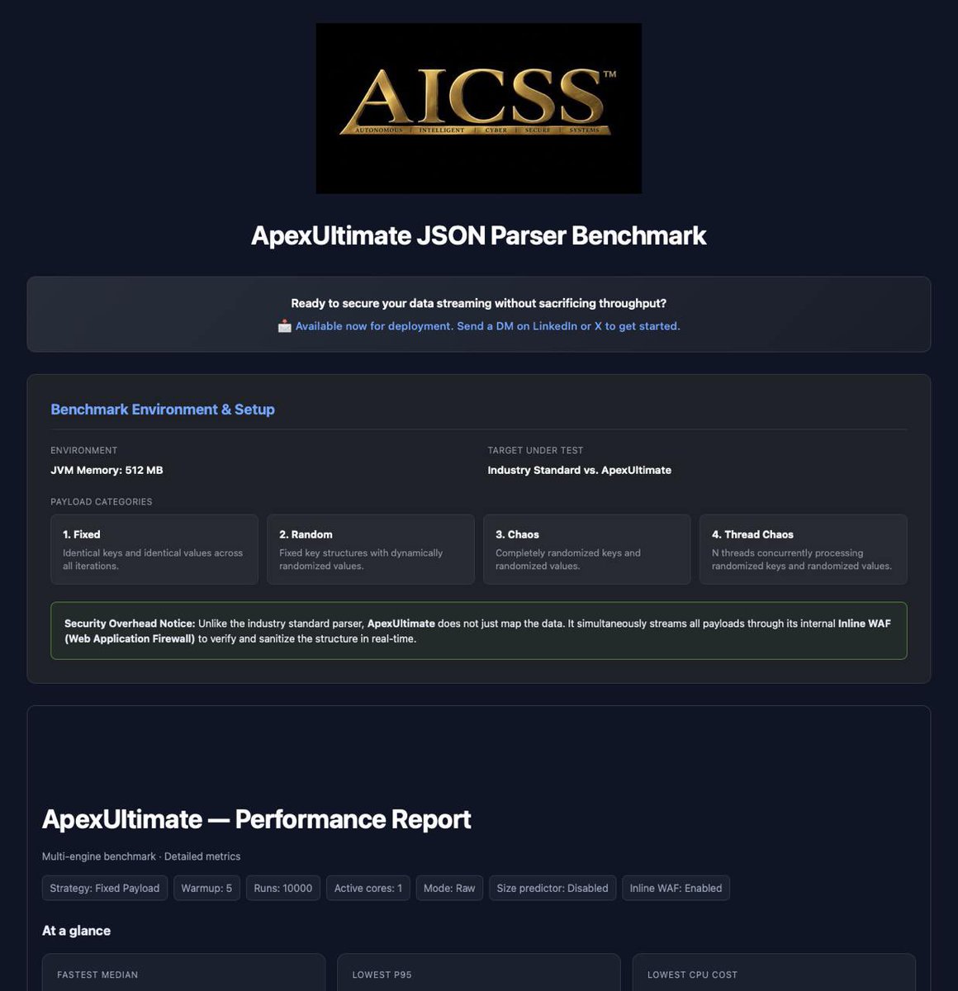Select the '1. Fixed' payload card
The width and height of the screenshot is (958, 991).
[154, 549]
